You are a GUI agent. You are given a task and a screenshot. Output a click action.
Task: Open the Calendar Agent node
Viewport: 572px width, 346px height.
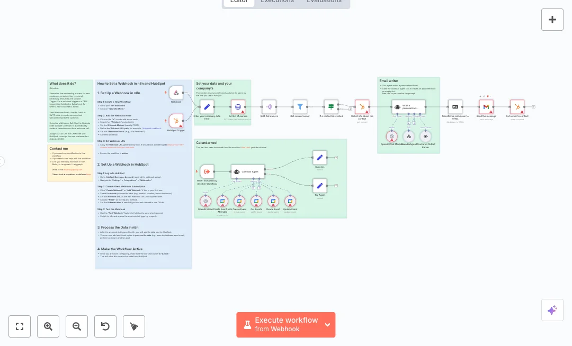(247, 171)
